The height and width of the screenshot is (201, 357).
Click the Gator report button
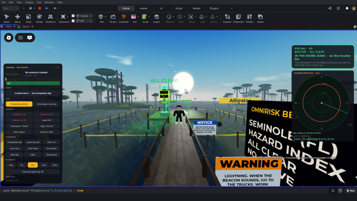point(19,132)
